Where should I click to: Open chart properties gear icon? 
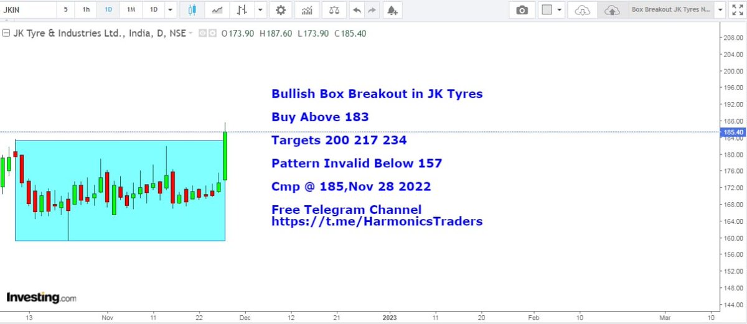tap(281, 10)
